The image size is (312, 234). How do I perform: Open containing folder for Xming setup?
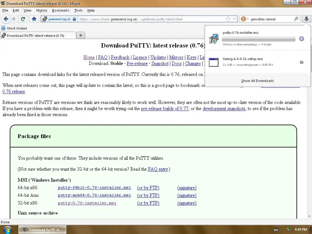tap(302, 62)
